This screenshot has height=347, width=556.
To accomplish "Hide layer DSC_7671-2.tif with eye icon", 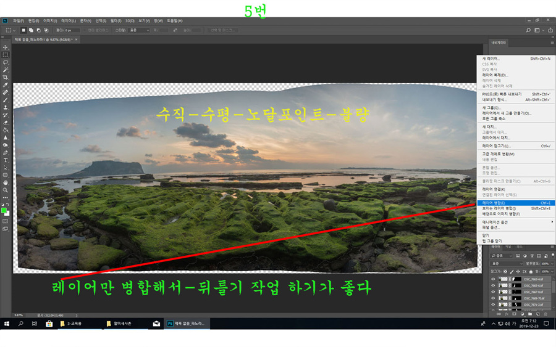I will 493,304.
